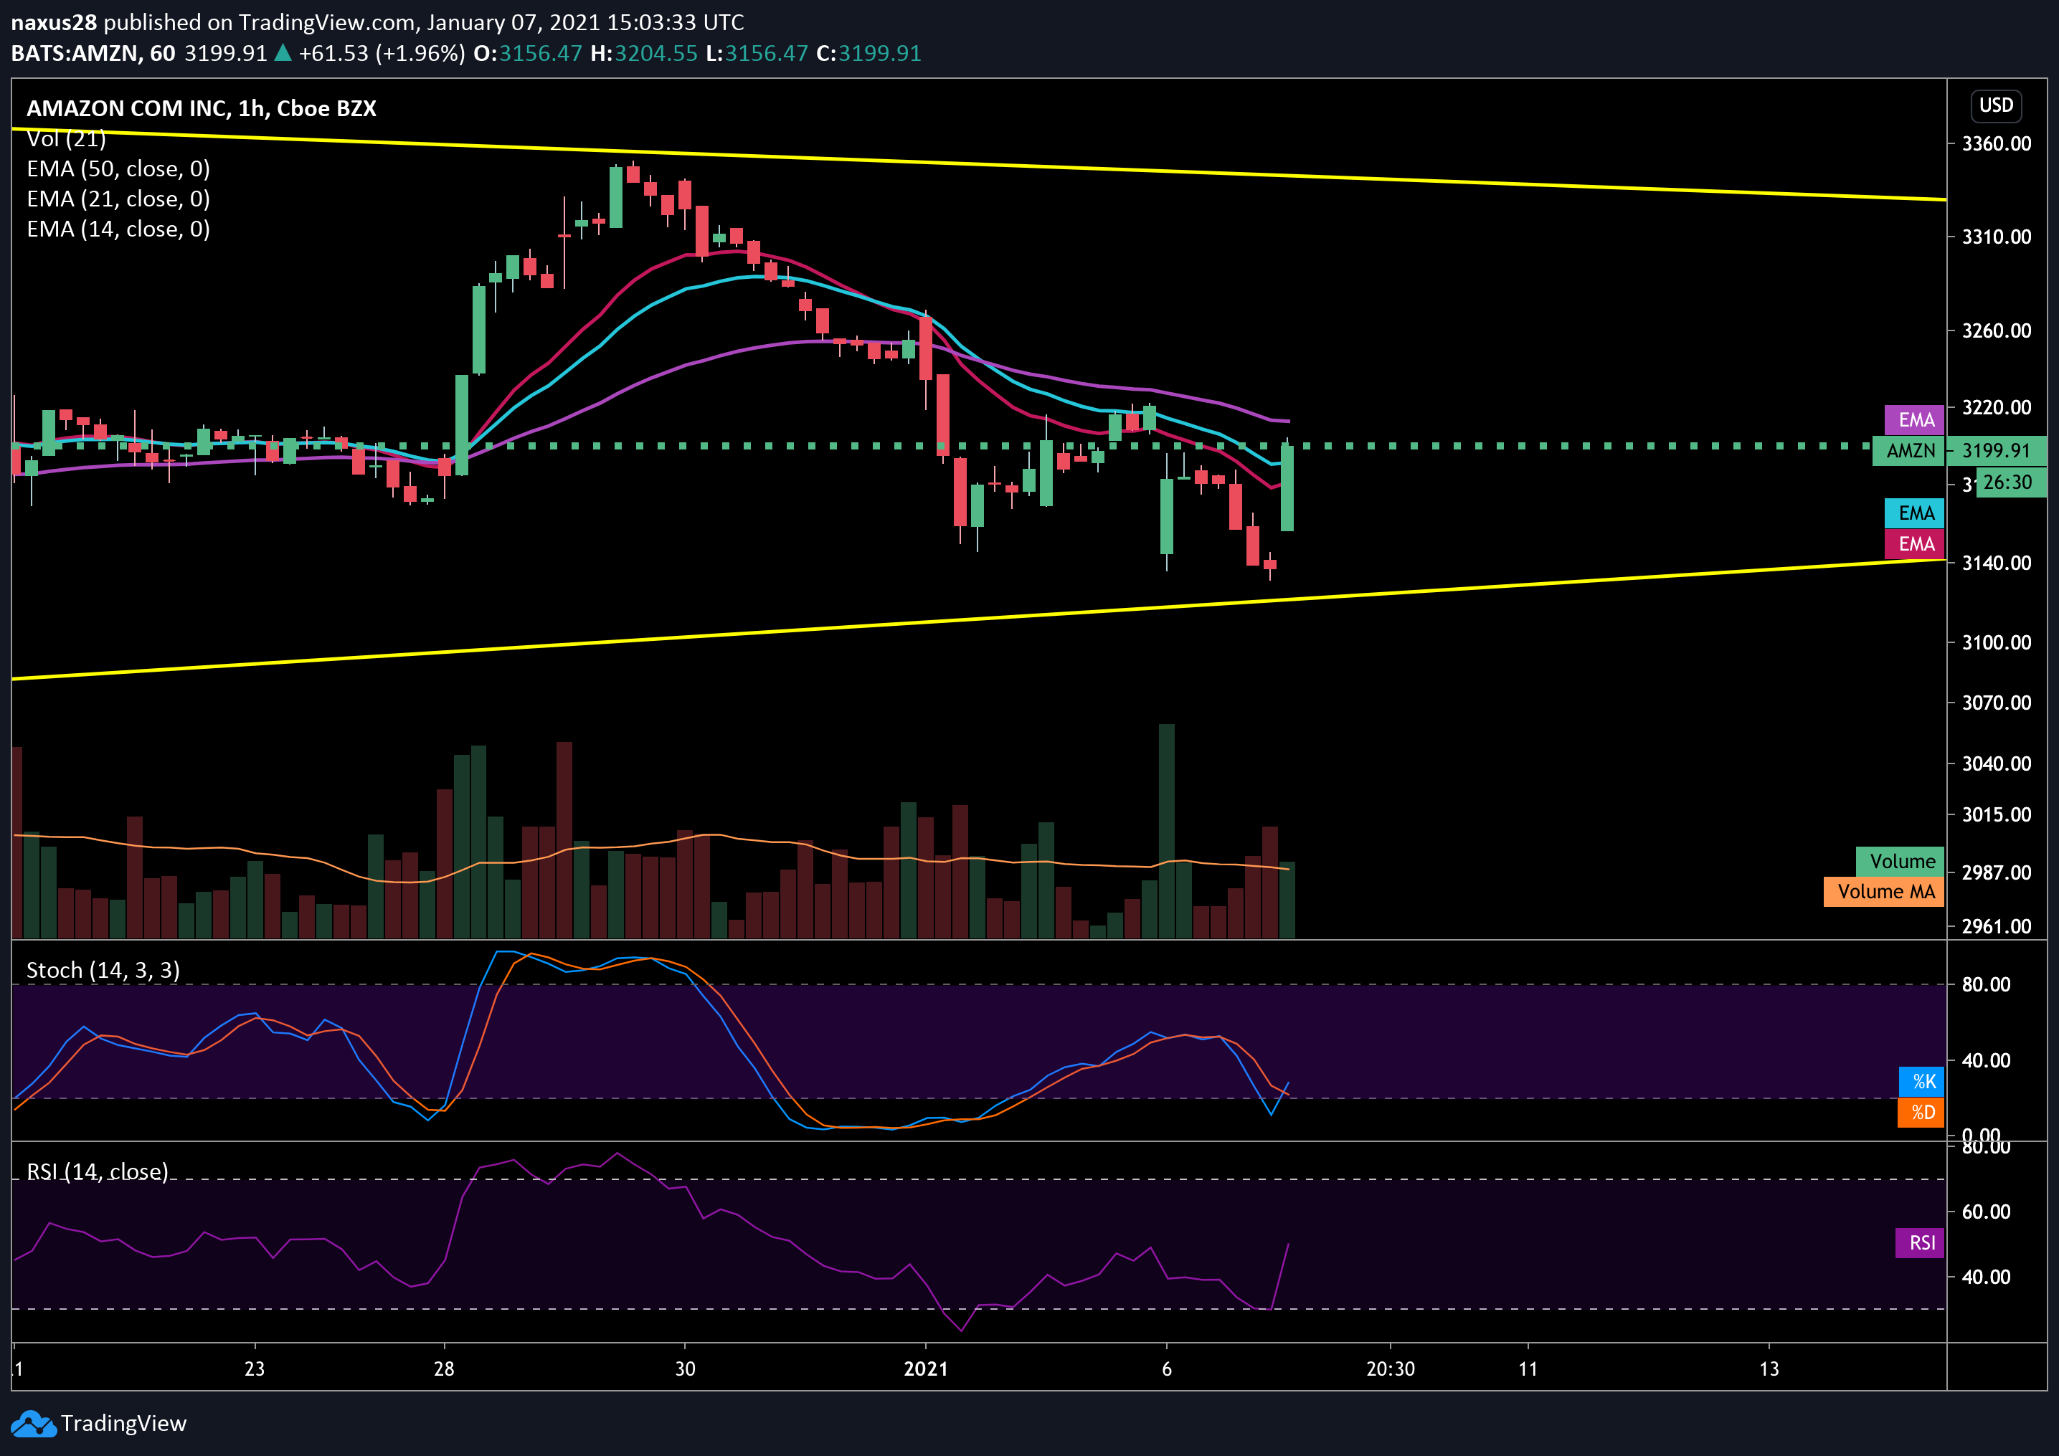Click the 60.00 level on RSI scale
Viewport: 2059px width, 1456px height.
click(x=1987, y=1212)
